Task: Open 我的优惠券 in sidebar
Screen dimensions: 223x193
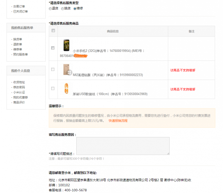Action: click(x=21, y=97)
